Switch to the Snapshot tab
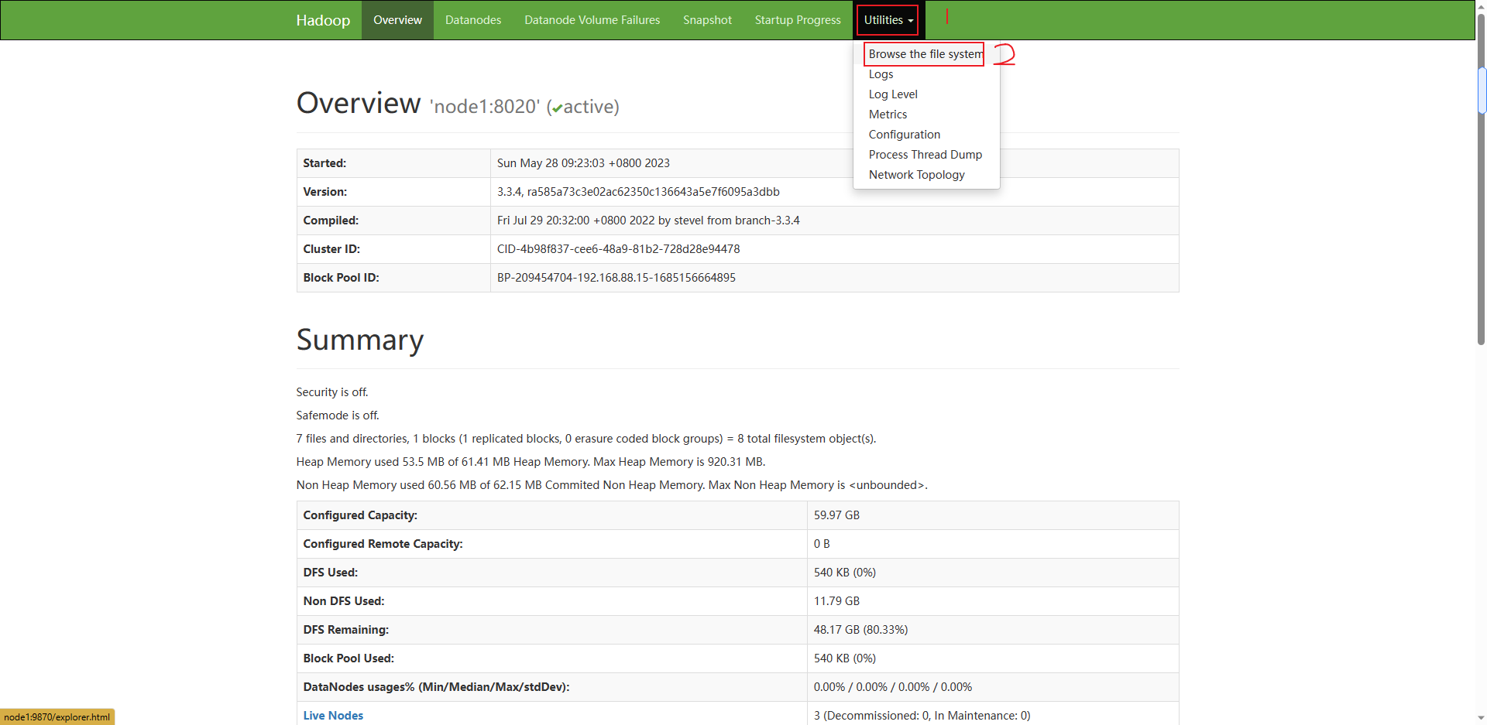 (707, 20)
